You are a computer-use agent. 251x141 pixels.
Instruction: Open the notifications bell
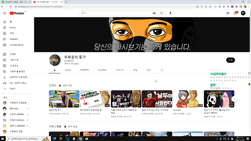235,13
